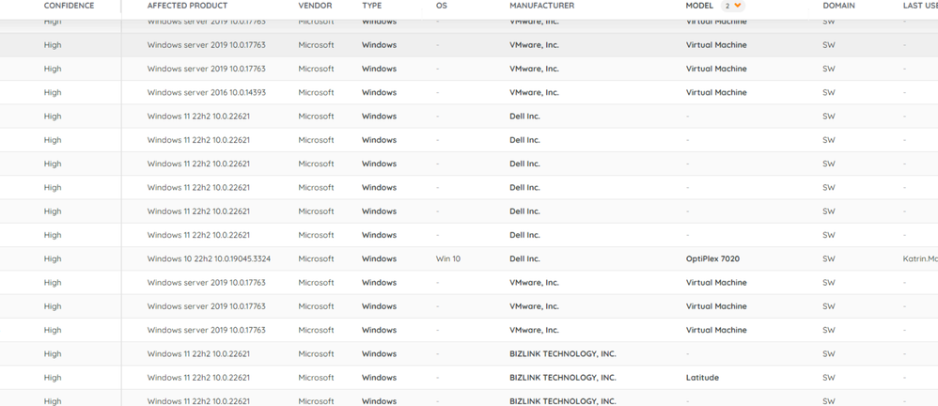Sort by the MANUFACTURER column header
This screenshot has height=406, width=938.
pos(541,6)
